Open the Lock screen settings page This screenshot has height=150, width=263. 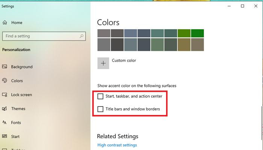coord(21,95)
